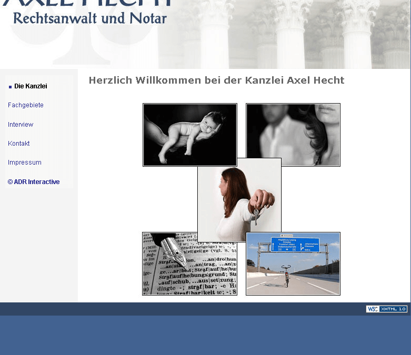Screen dimensions: 411x355
Task: Select the woman holding keys photo
Action: (x=239, y=200)
